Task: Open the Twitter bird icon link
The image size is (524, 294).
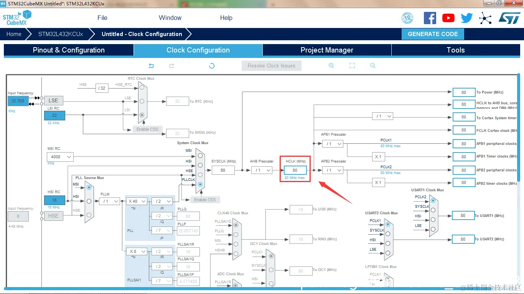Action: [x=467, y=18]
